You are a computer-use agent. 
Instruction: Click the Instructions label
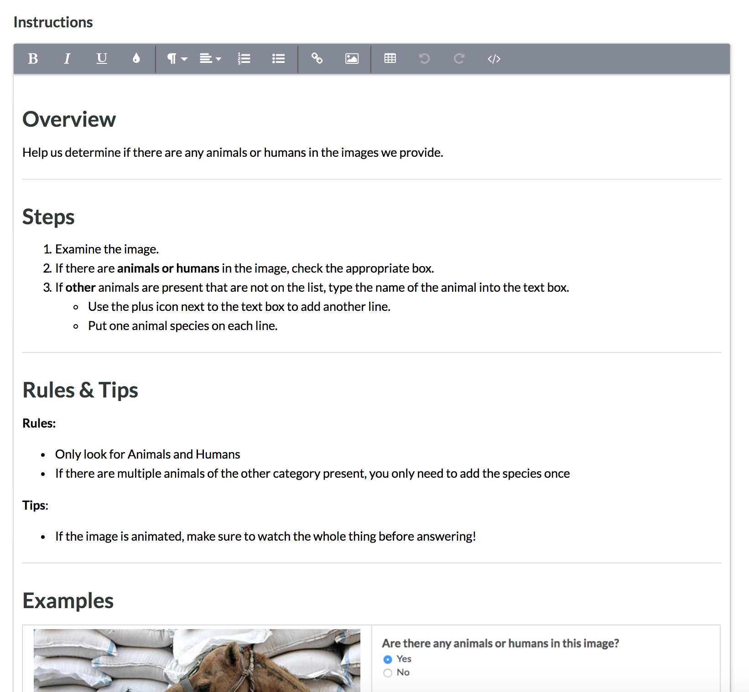(x=53, y=21)
